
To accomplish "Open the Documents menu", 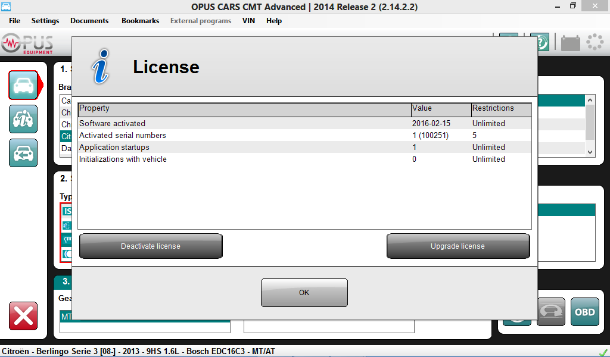I will coord(89,21).
